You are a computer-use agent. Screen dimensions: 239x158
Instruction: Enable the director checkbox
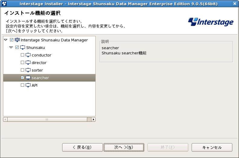[22, 63]
